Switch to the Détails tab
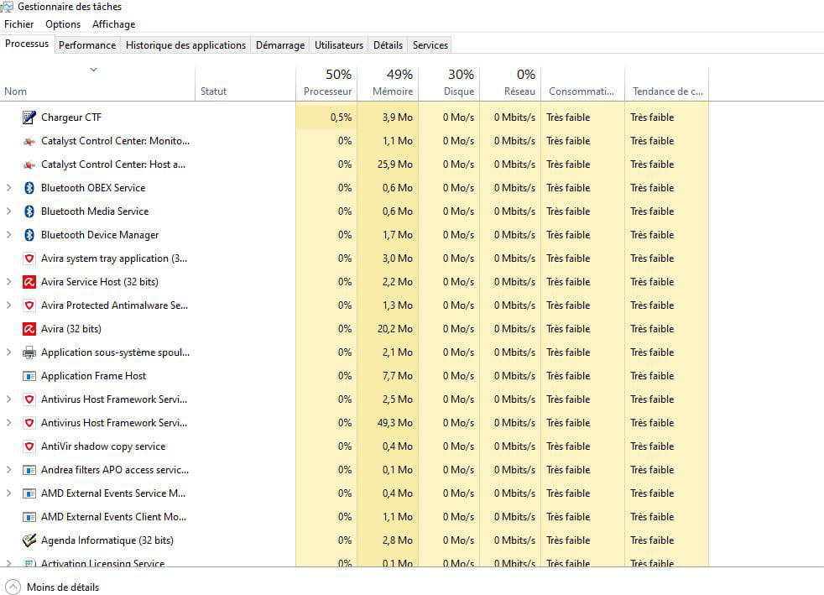 pyautogui.click(x=388, y=45)
